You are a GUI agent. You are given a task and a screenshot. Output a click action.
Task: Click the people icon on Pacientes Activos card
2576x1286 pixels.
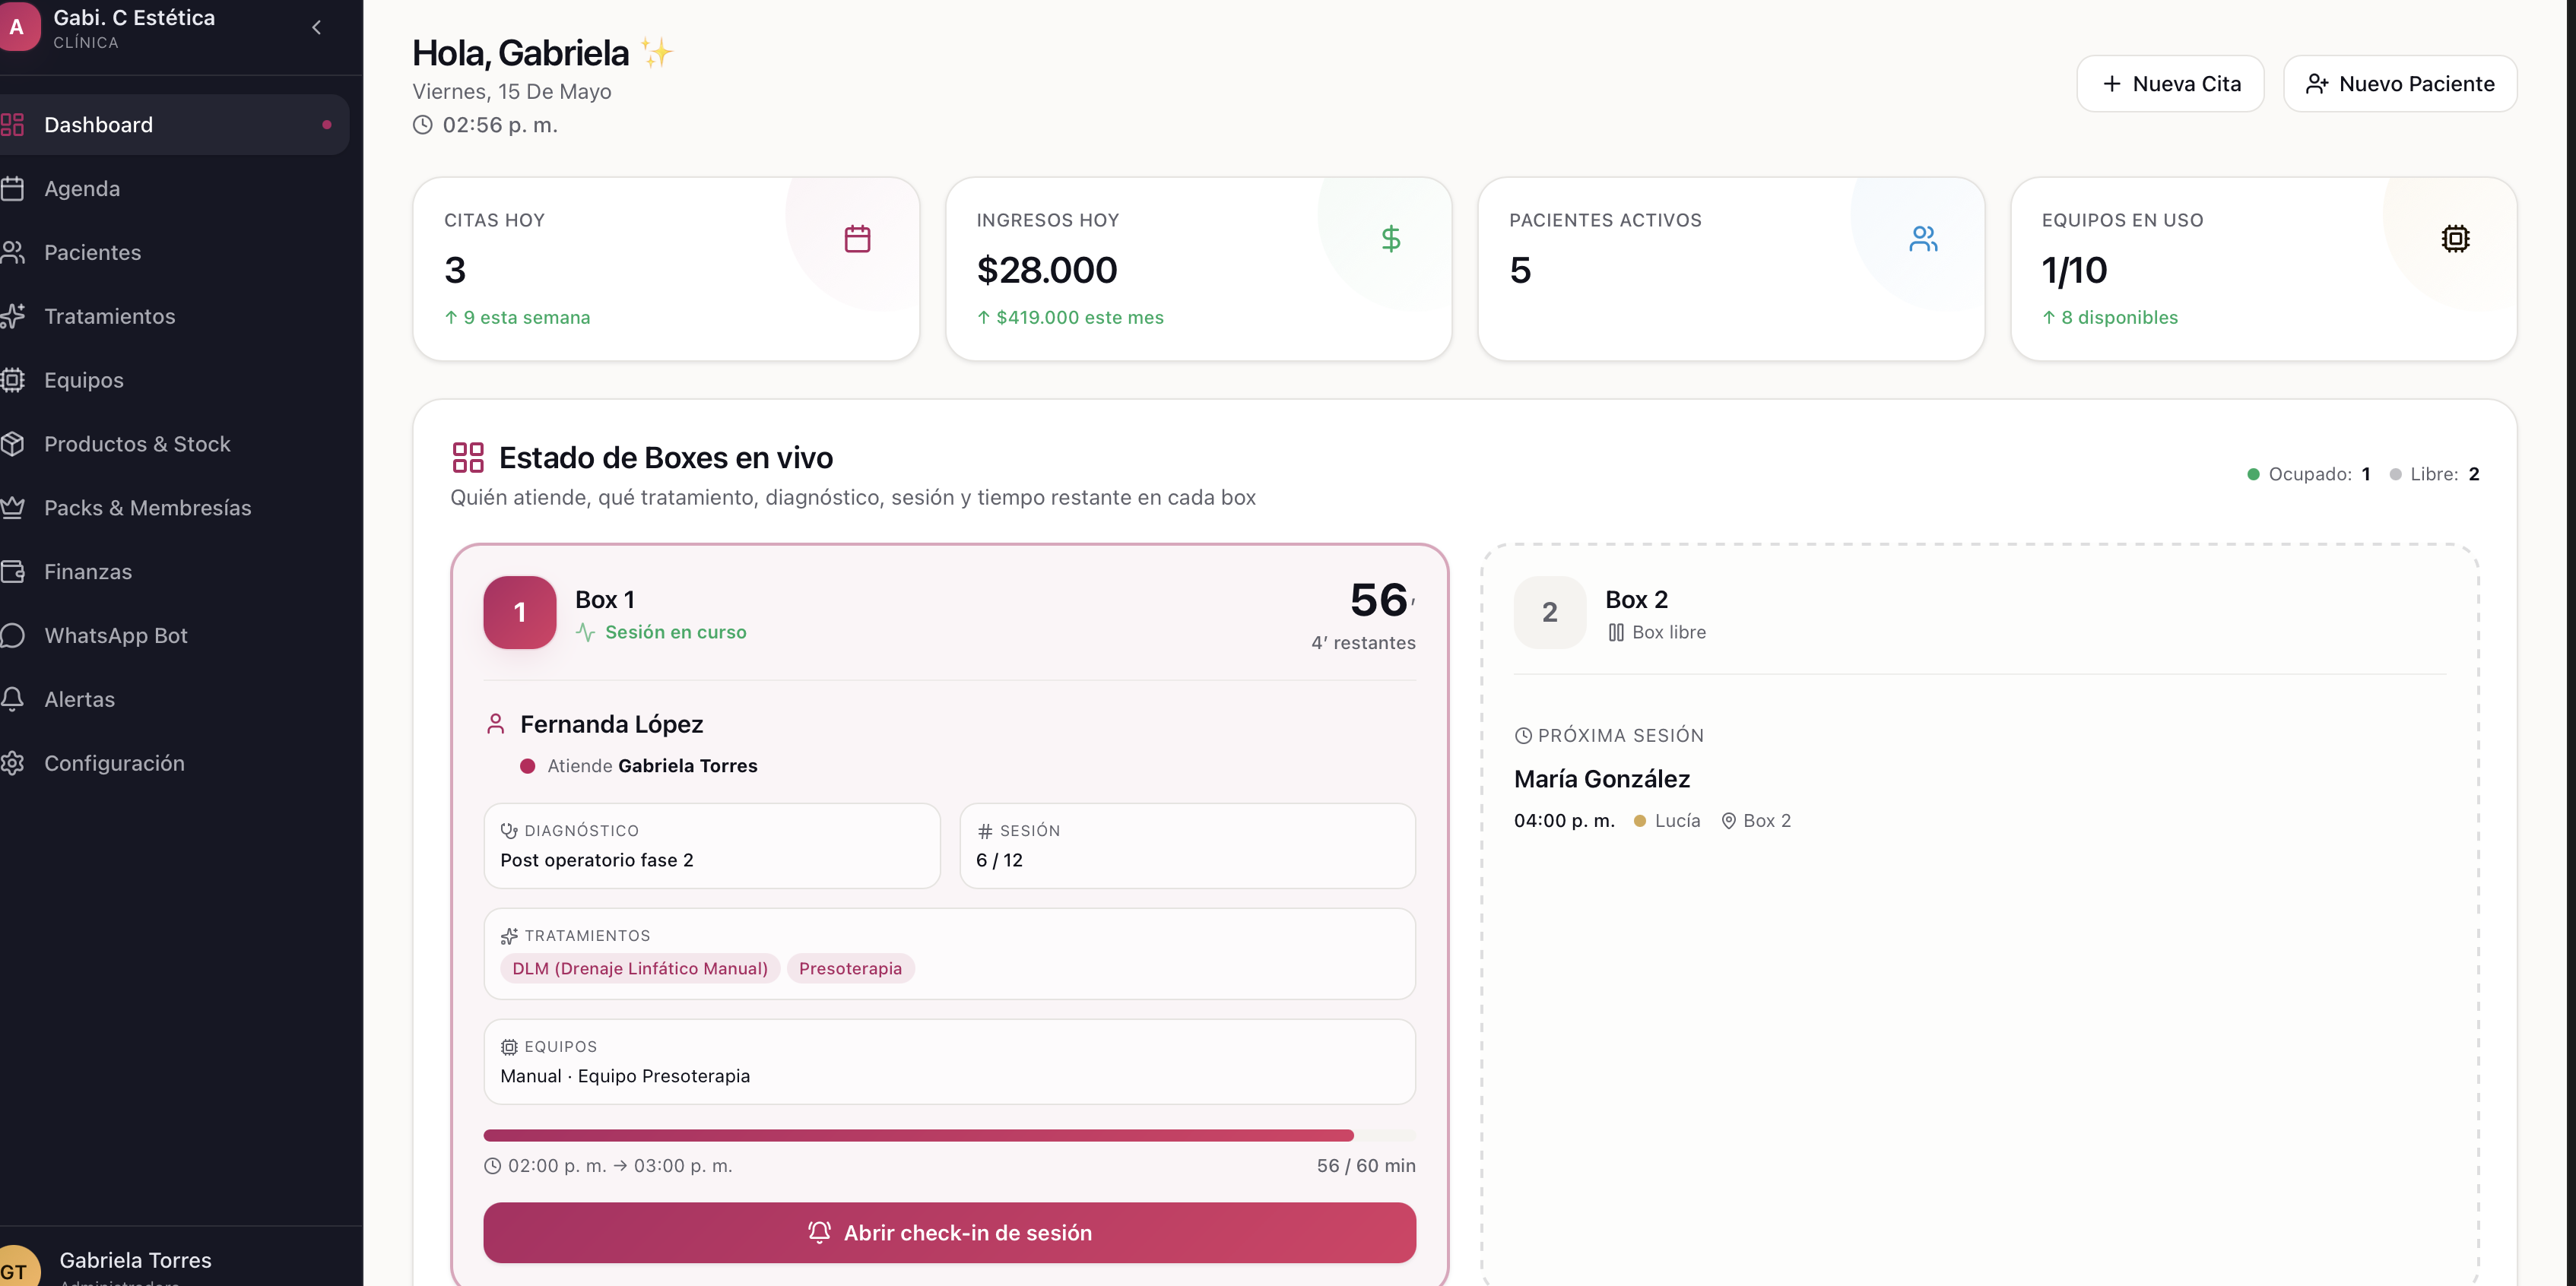coord(1923,239)
